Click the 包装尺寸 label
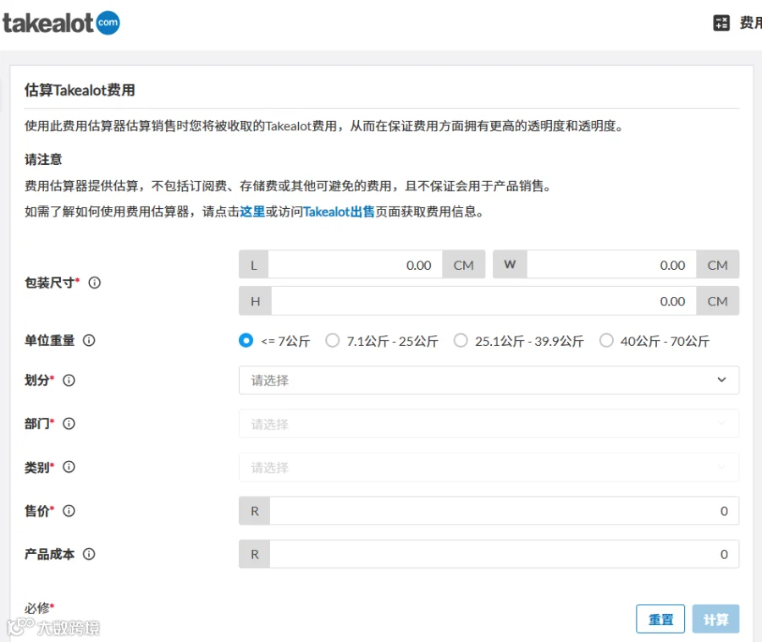This screenshot has width=762, height=642. (x=50, y=283)
